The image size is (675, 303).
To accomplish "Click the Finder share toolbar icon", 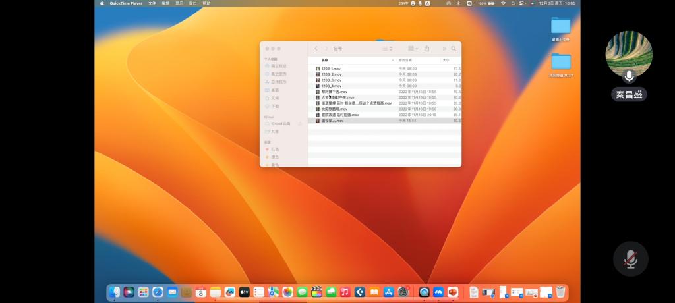I will (x=427, y=49).
